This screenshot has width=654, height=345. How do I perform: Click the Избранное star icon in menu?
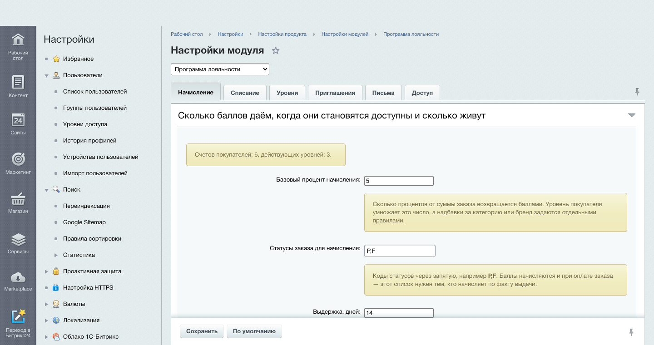click(x=56, y=59)
